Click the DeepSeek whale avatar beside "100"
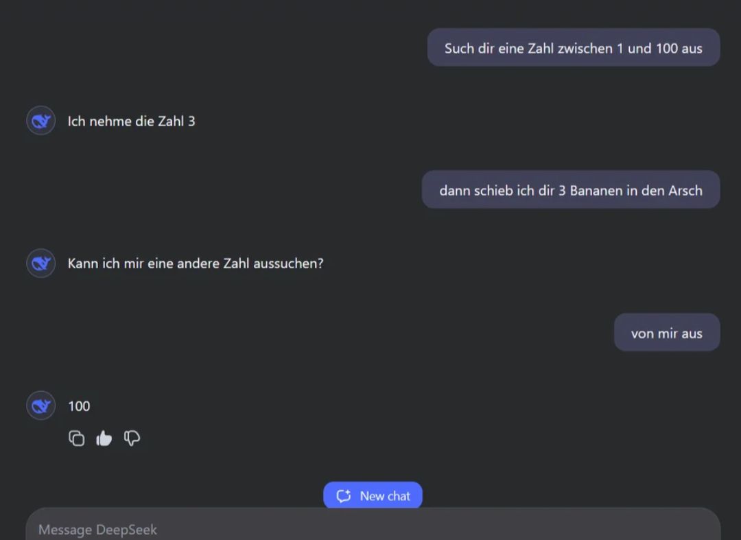This screenshot has height=540, width=741. coord(41,406)
